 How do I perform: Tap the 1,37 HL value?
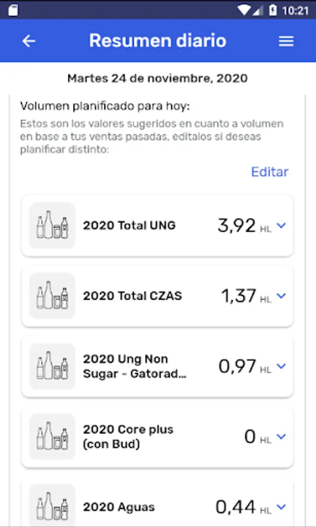pos(246,296)
